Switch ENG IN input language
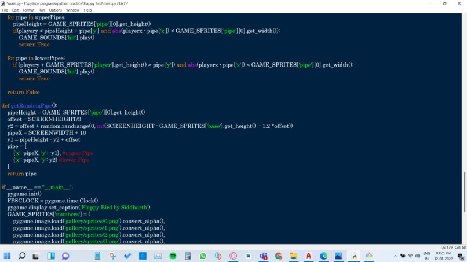The image size is (467, 262). [x=426, y=256]
